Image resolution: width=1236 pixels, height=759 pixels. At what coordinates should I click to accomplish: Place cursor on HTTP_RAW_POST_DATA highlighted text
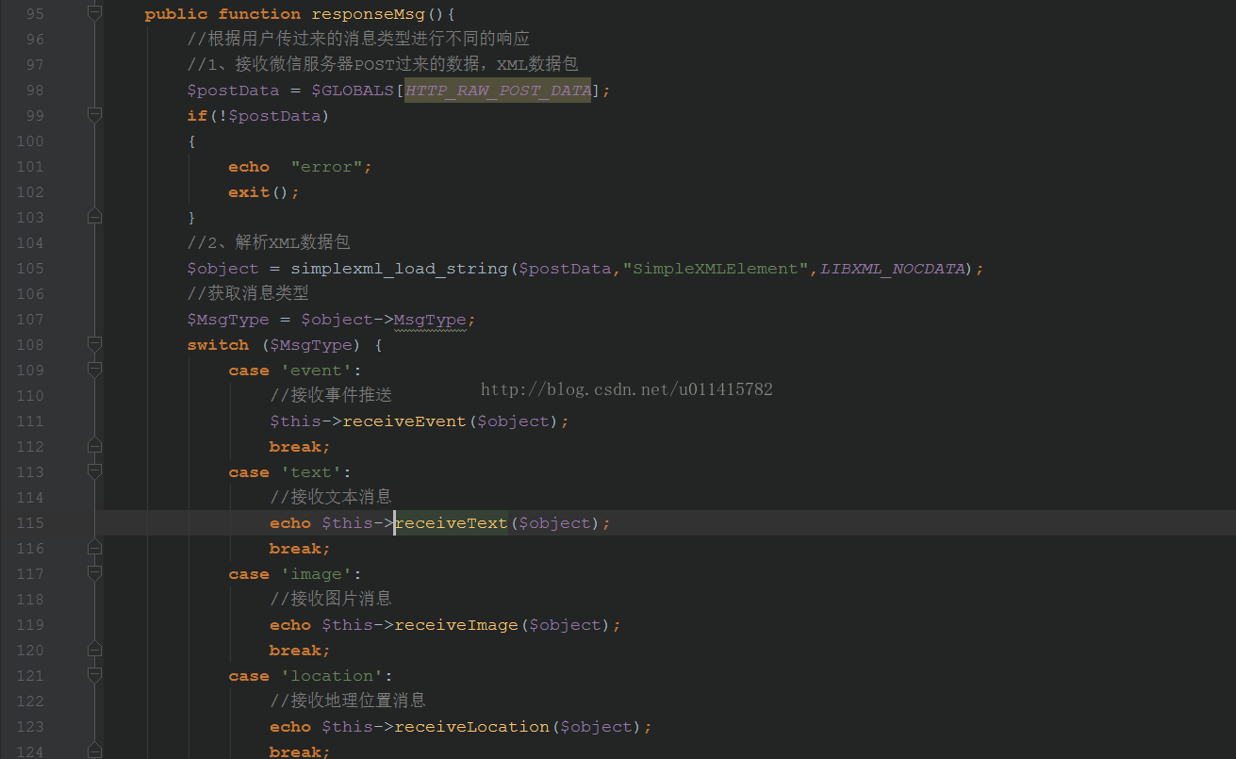click(x=497, y=91)
